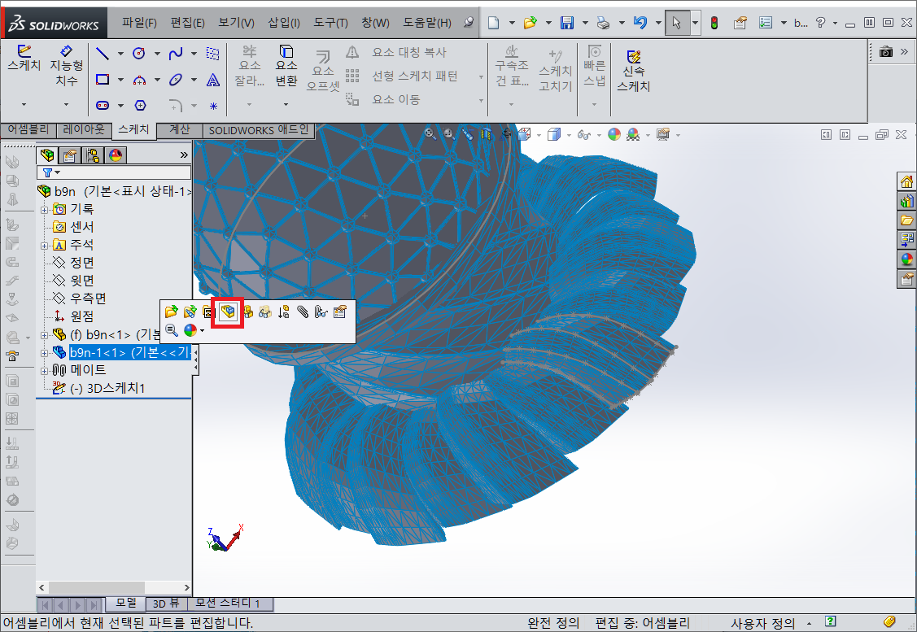Image resolution: width=917 pixels, height=632 pixels.
Task: Click the Rebuild traffic light icon
Action: (714, 23)
